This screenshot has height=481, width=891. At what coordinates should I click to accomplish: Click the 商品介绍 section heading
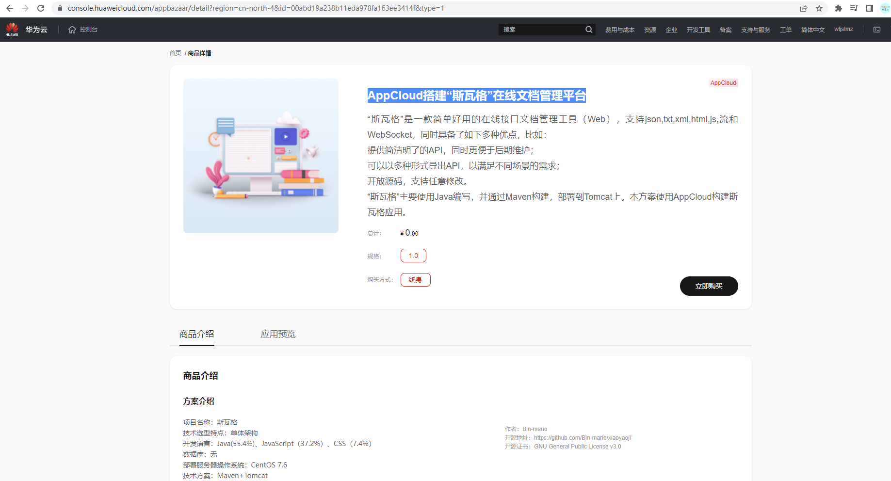[200, 376]
